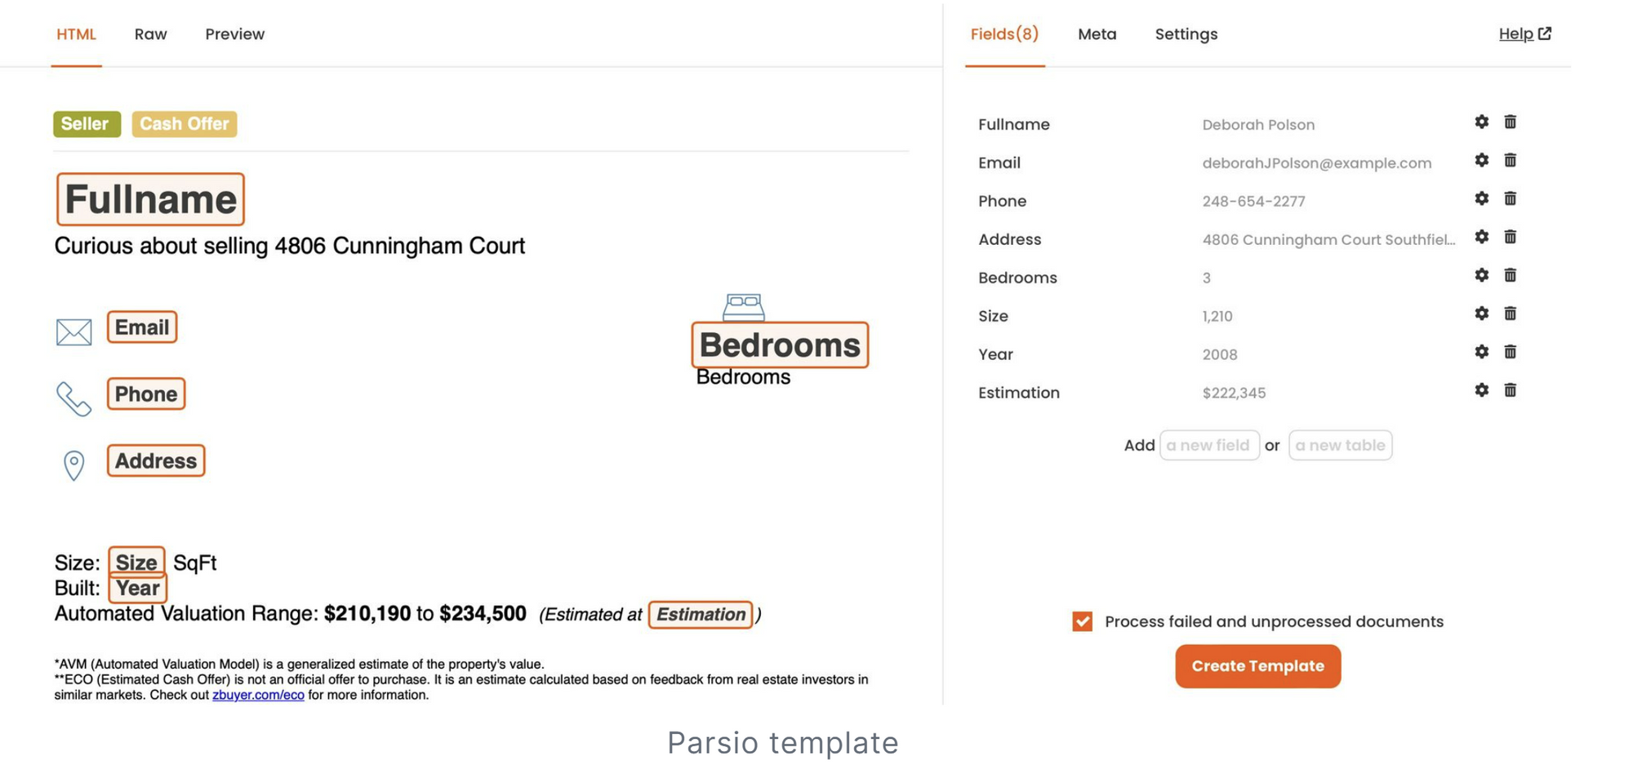Screen dimensions: 1633x774
Task: Open settings gear for Bedrooms field
Action: point(1481,275)
